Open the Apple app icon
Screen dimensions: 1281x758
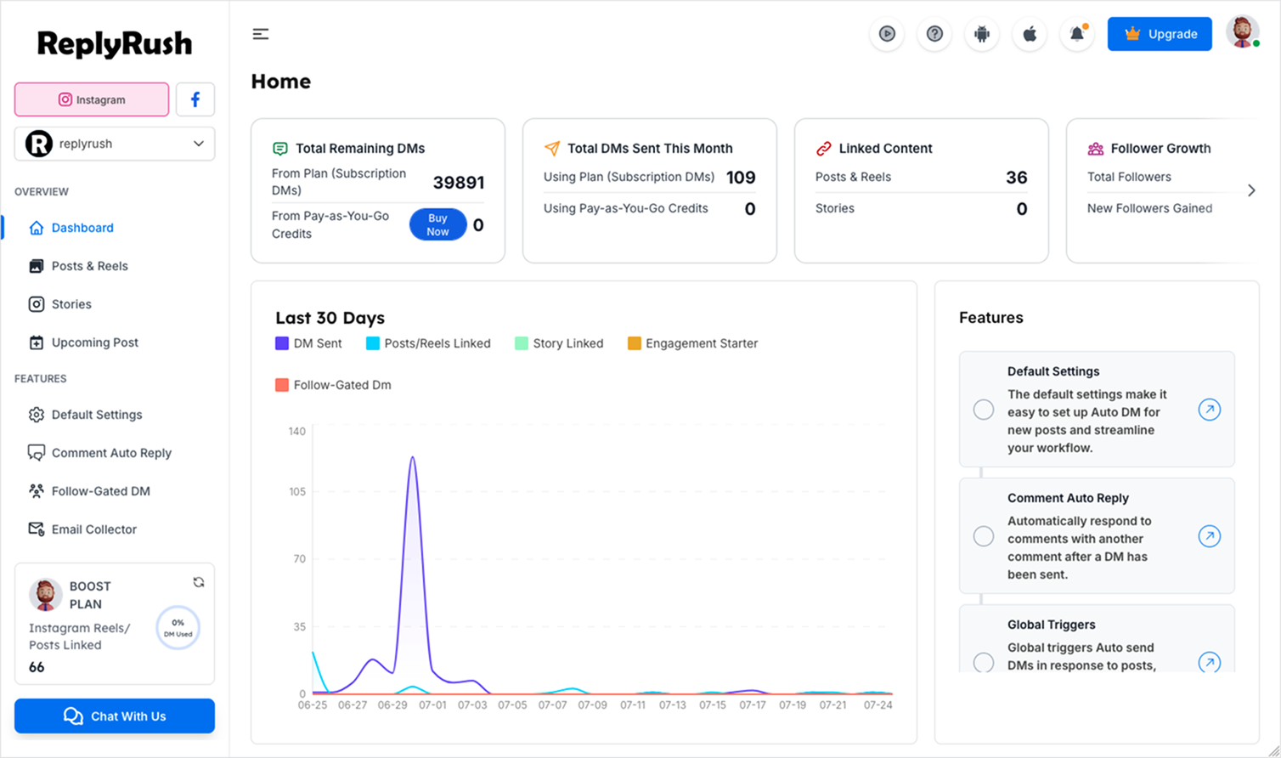pyautogui.click(x=1030, y=34)
